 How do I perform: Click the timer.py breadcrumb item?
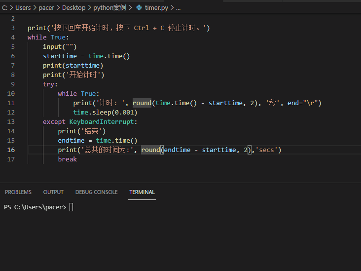point(157,8)
